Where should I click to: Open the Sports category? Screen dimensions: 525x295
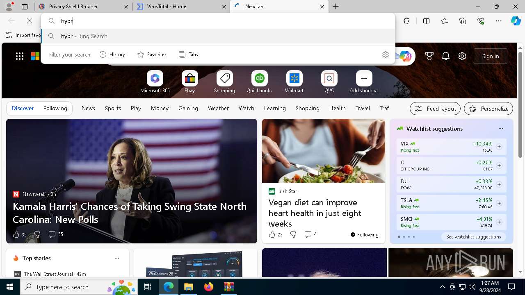pos(113,108)
